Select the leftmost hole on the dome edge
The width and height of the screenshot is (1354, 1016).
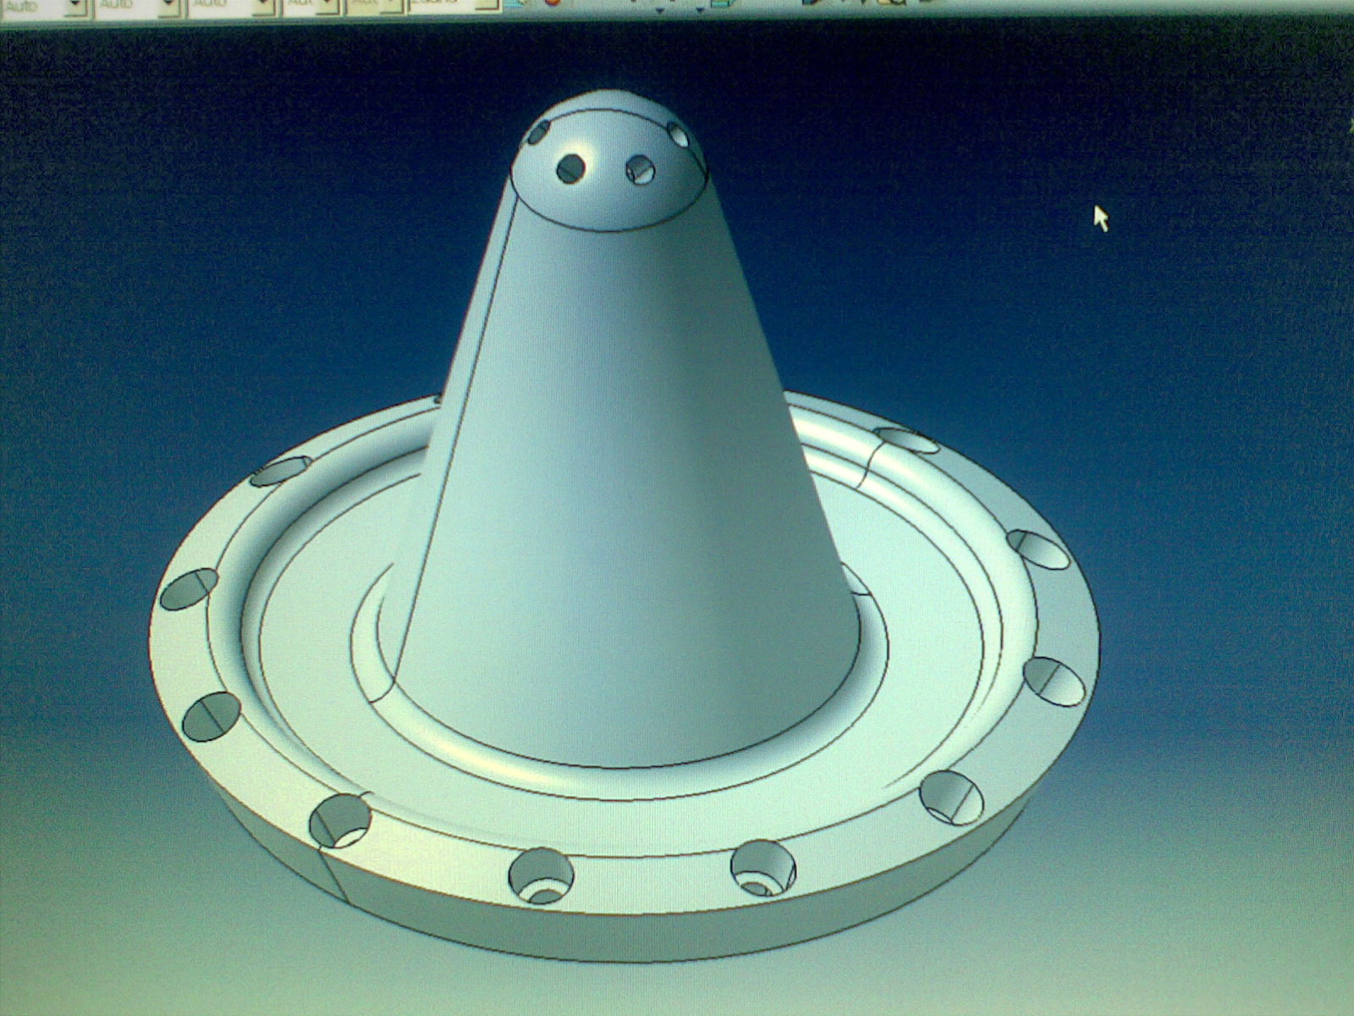click(538, 132)
